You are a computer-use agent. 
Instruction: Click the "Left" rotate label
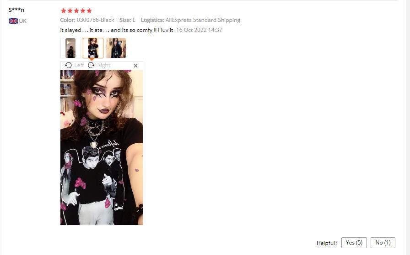coord(79,65)
